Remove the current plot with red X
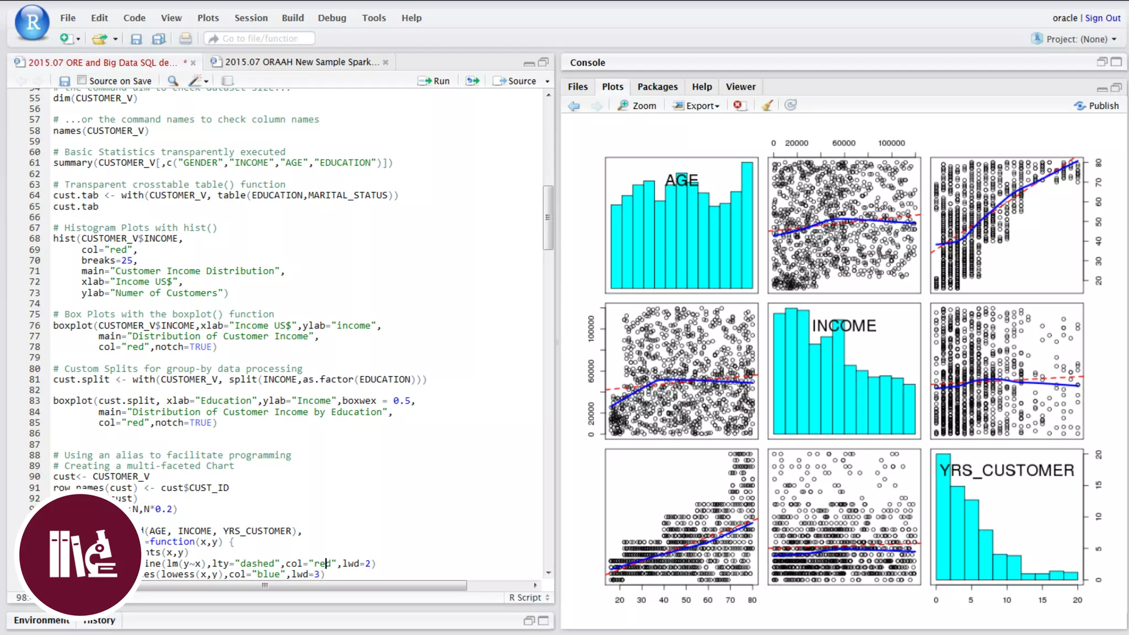 click(739, 105)
